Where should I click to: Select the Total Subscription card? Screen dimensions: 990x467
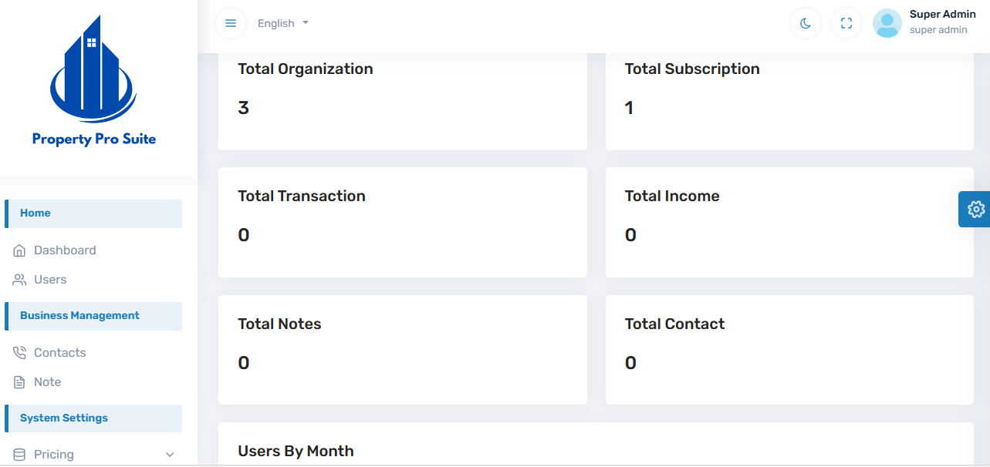[x=789, y=100]
